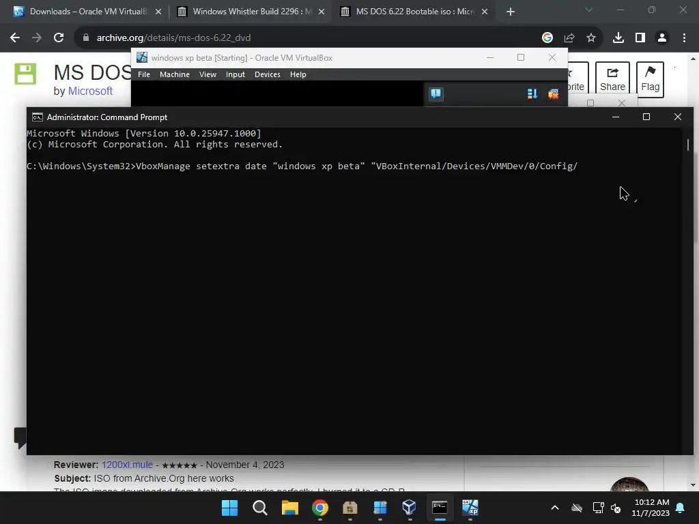Screen dimensions: 699x524
Task: Open clock showing 10:12 AM
Action: pos(651,508)
